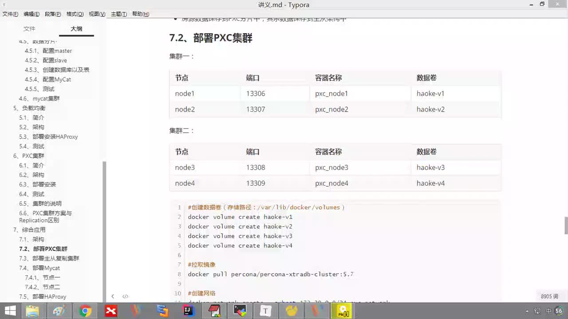The width and height of the screenshot is (568, 319).
Task: Go to outline item 6、PXC集群
Action: [29, 156]
